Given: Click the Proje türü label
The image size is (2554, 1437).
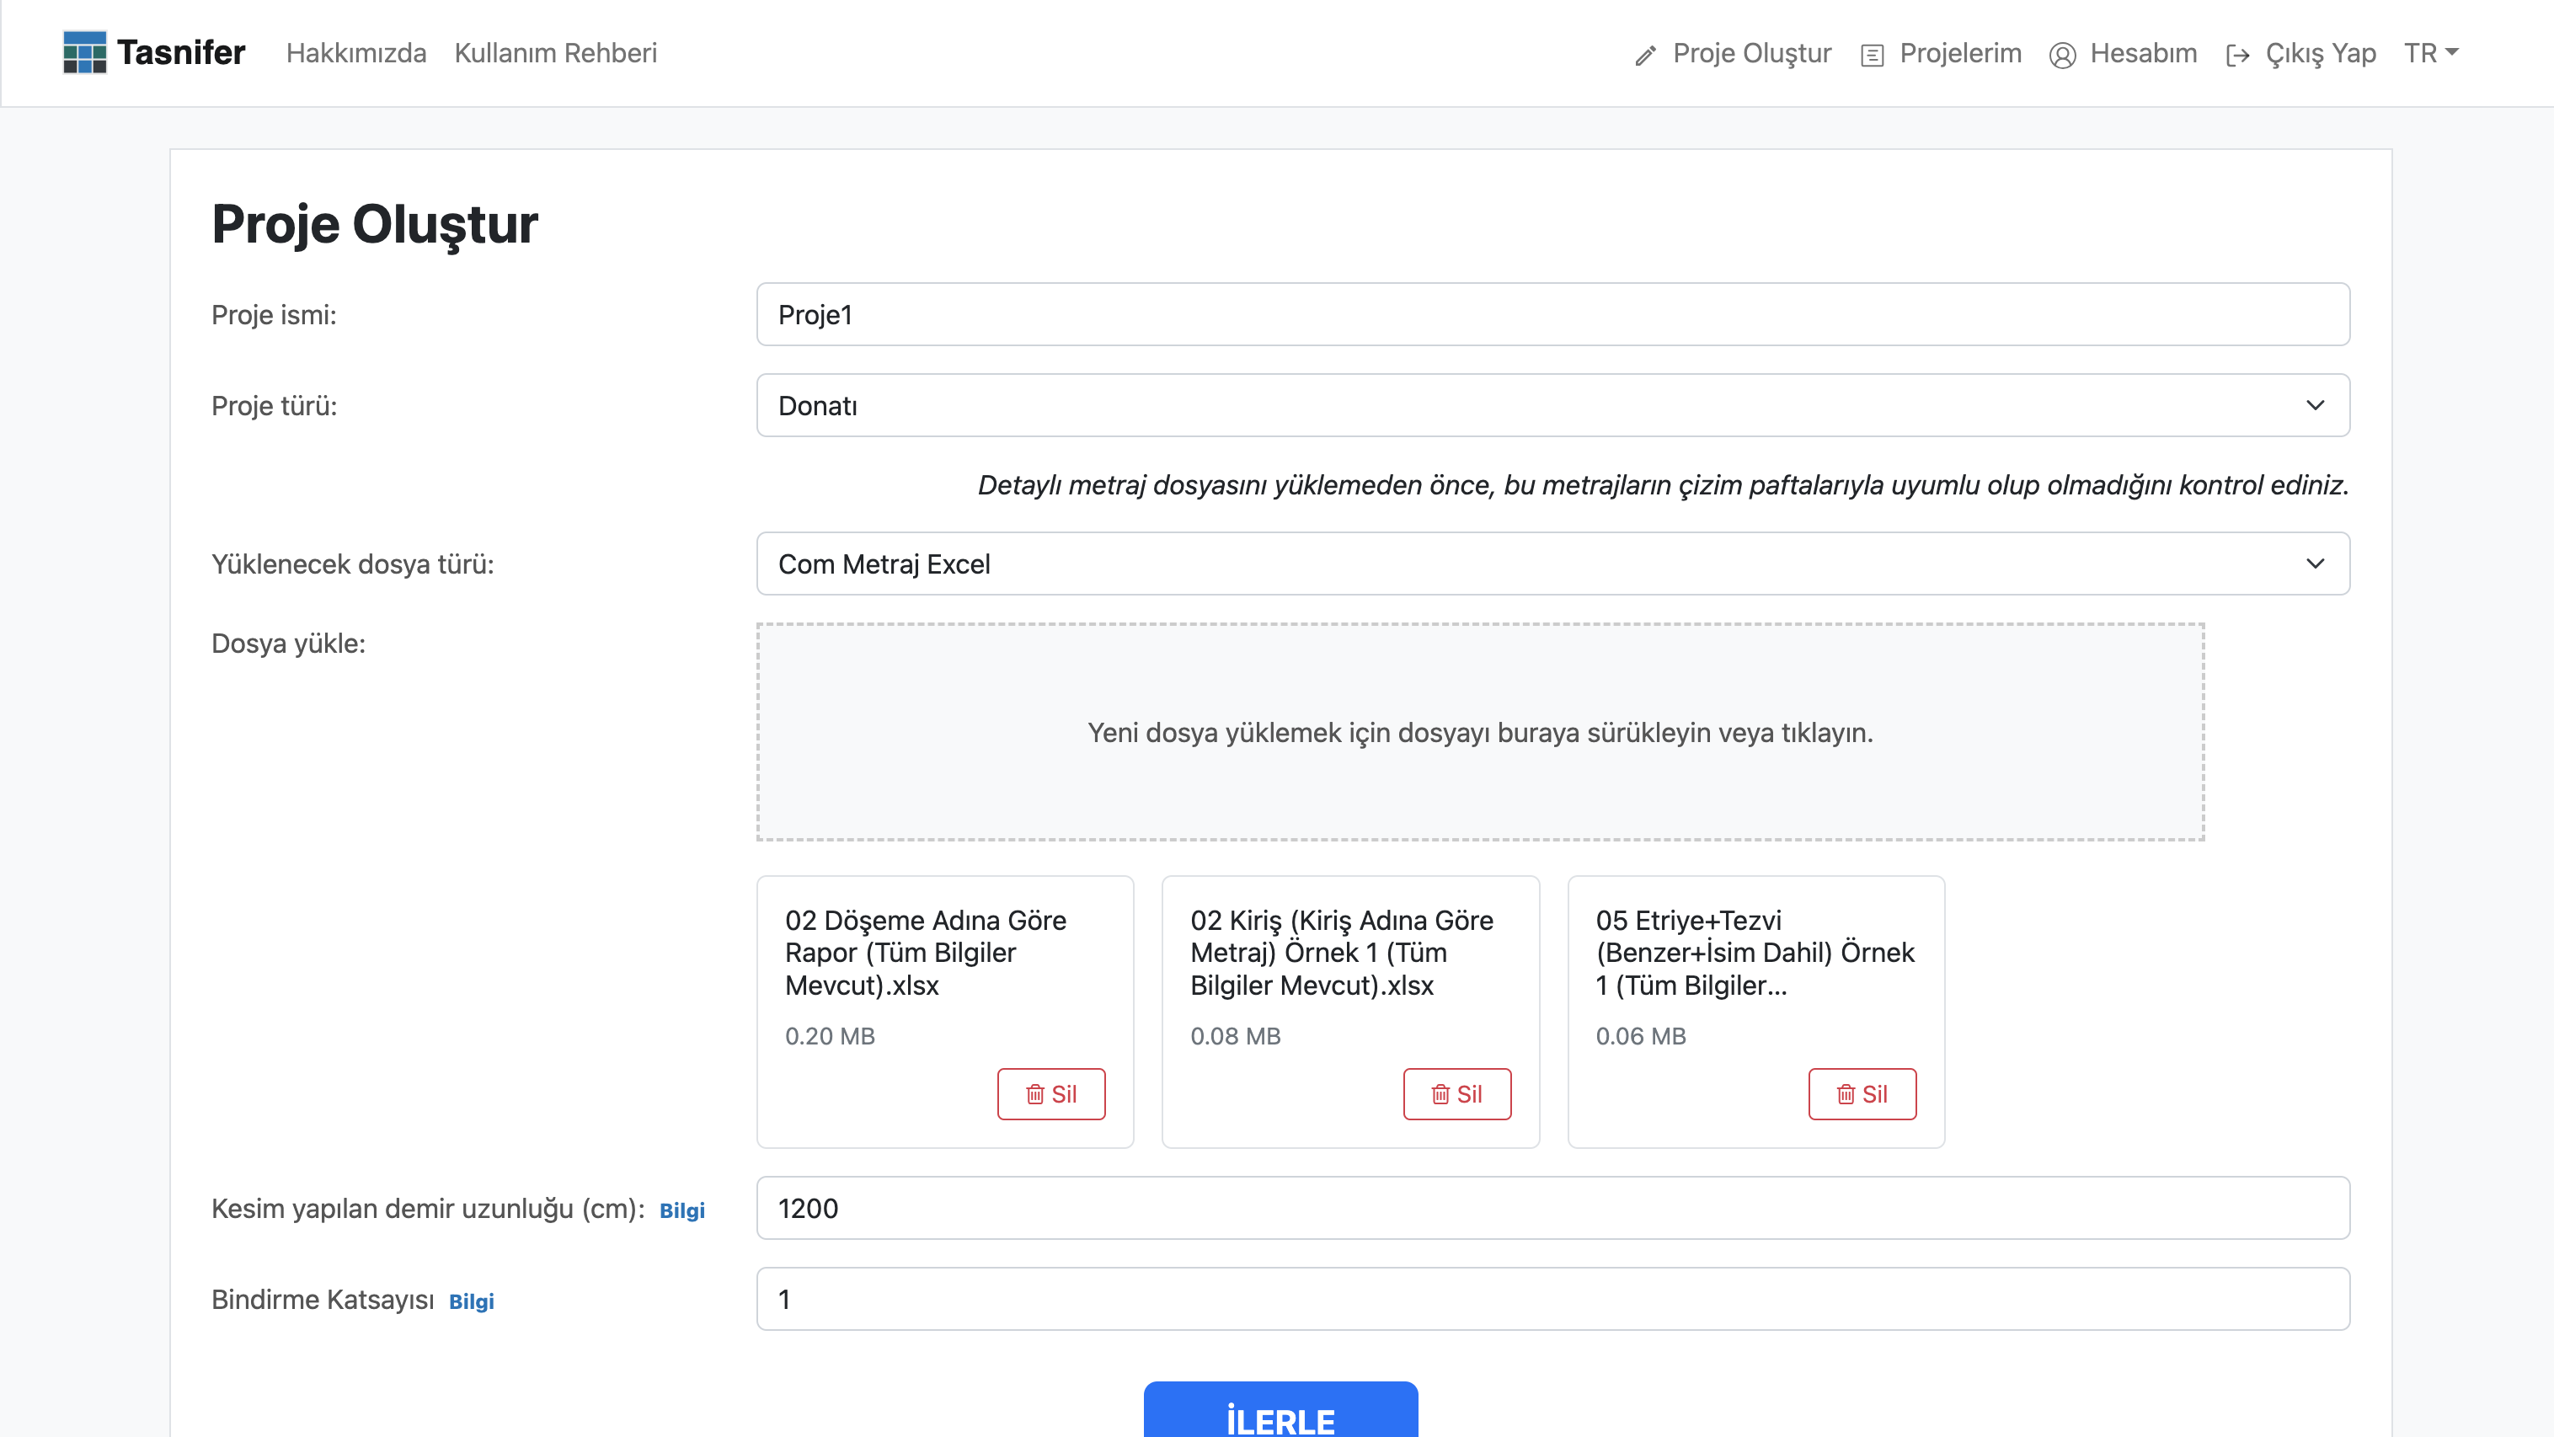Looking at the screenshot, I should coord(275,406).
